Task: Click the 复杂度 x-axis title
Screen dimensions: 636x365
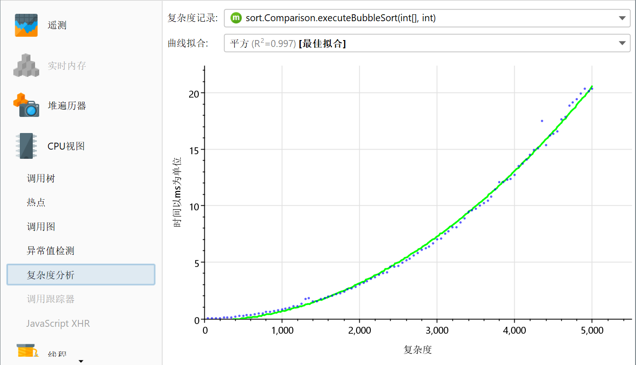Action: pos(418,350)
